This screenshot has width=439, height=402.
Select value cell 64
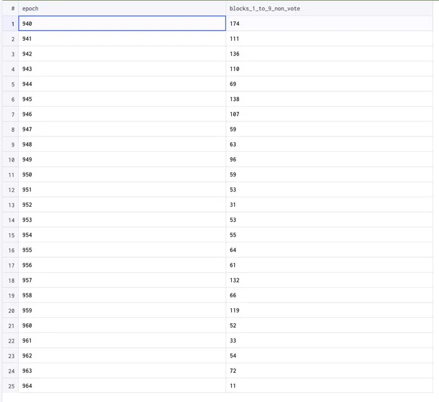tap(329, 250)
